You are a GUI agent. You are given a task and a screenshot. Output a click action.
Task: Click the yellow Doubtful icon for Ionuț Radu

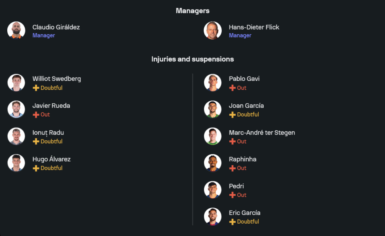pos(36,141)
